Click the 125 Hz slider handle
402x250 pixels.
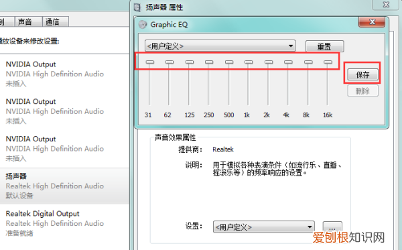point(190,62)
